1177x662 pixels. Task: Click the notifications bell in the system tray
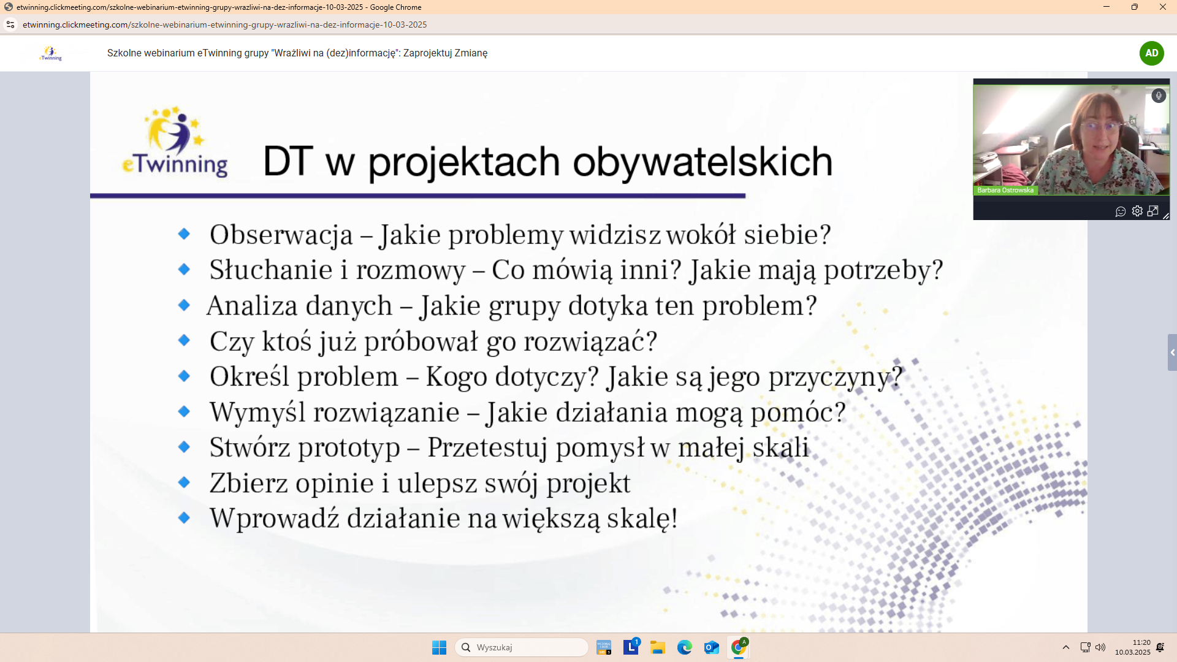pos(1160,647)
